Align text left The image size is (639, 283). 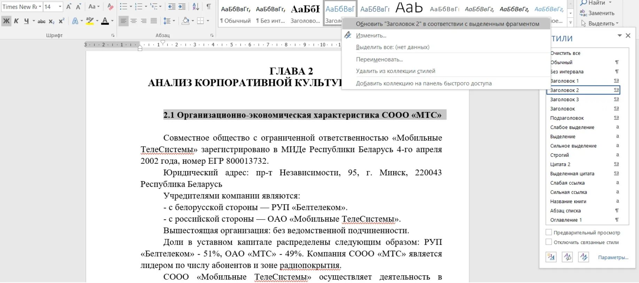tap(123, 21)
